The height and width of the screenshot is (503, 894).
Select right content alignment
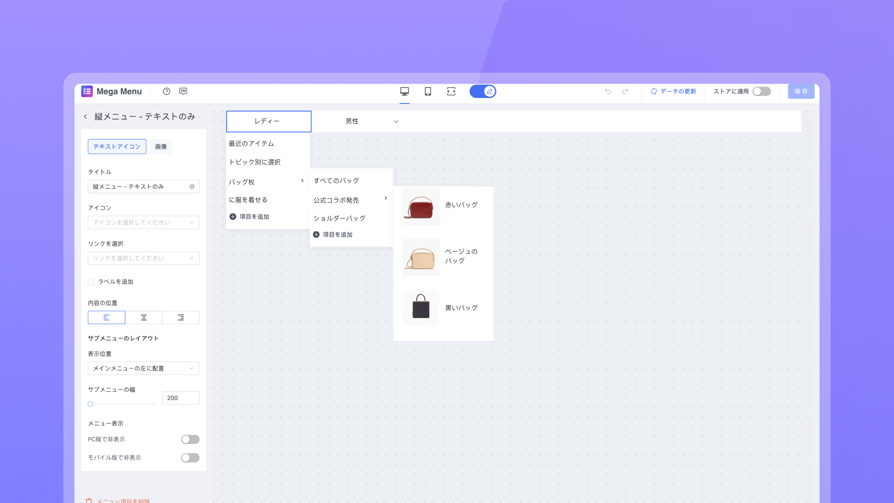coord(181,318)
